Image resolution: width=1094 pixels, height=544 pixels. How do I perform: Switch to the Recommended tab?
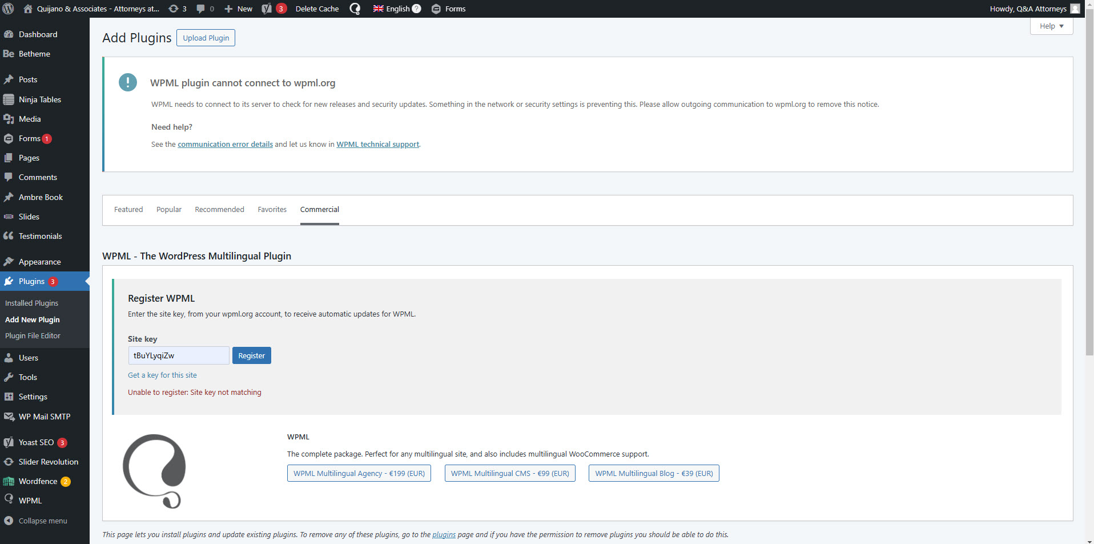point(219,210)
